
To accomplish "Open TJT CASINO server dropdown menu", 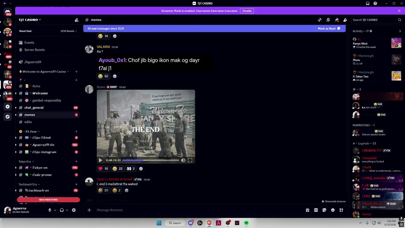I will coord(30,20).
